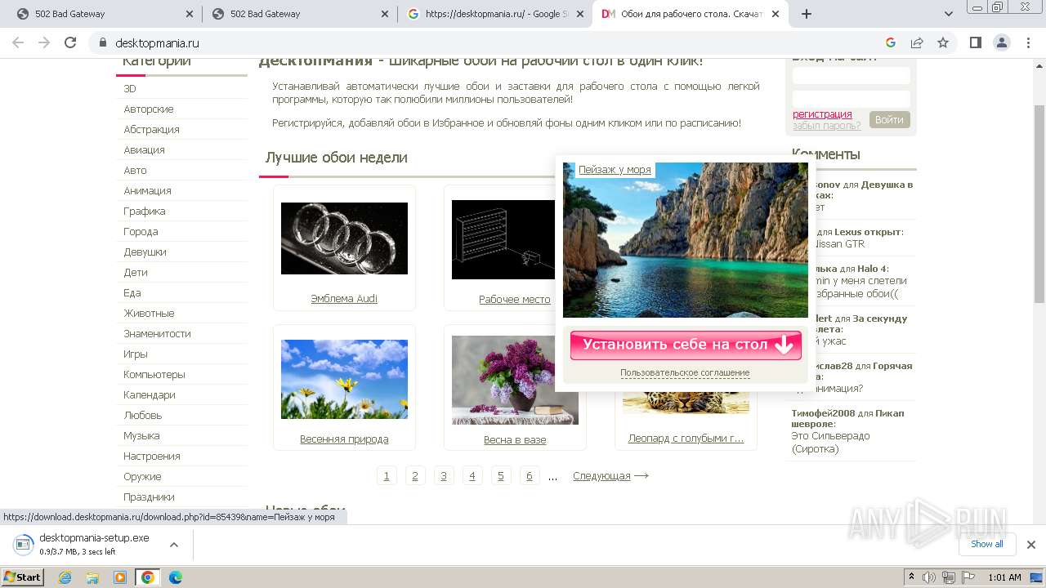
Task: Go to wallpapers page 6
Action: click(x=530, y=475)
